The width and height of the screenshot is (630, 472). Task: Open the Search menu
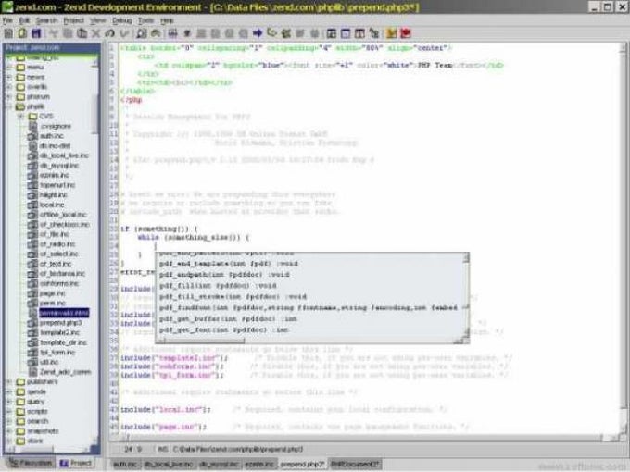[x=46, y=20]
